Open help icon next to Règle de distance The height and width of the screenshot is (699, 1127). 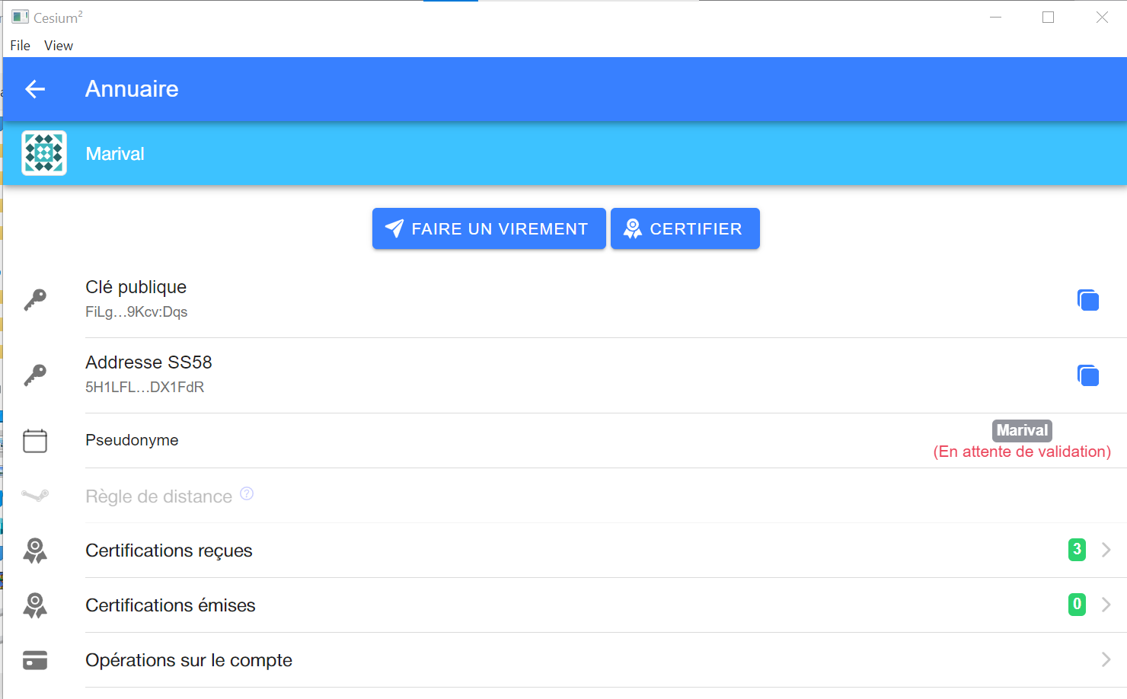pos(247,493)
